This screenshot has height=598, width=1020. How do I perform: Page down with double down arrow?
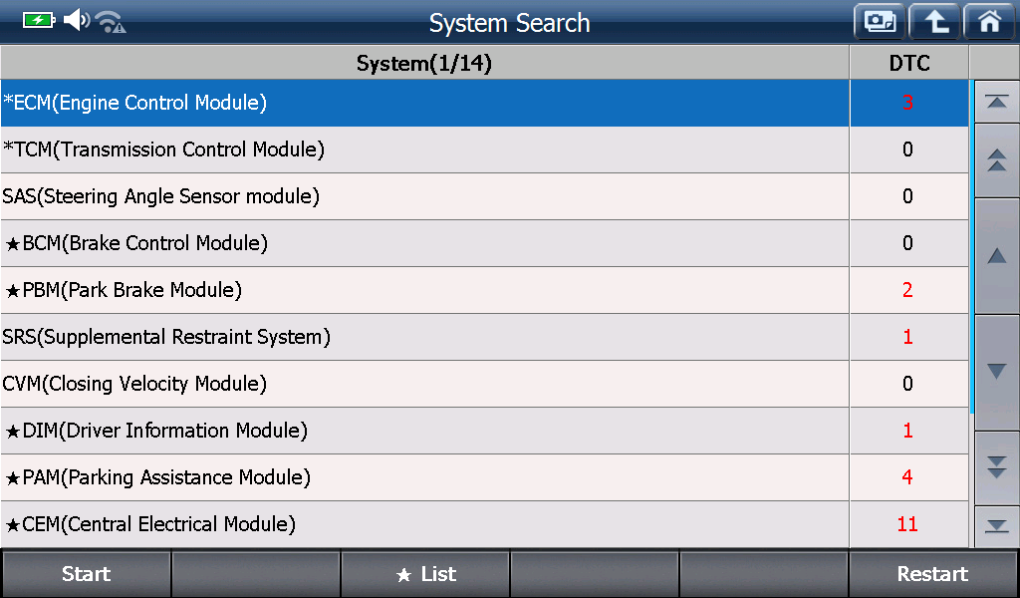point(996,467)
